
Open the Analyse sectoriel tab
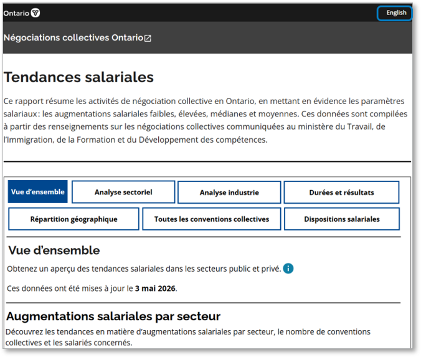point(123,192)
